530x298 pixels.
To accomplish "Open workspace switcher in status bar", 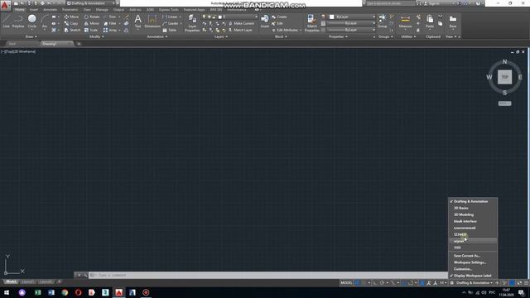I will click(473, 283).
